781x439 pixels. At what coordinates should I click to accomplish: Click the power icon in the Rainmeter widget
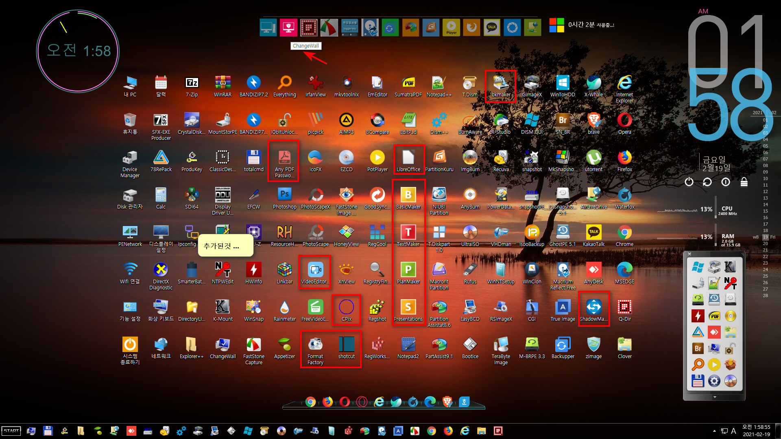click(689, 182)
